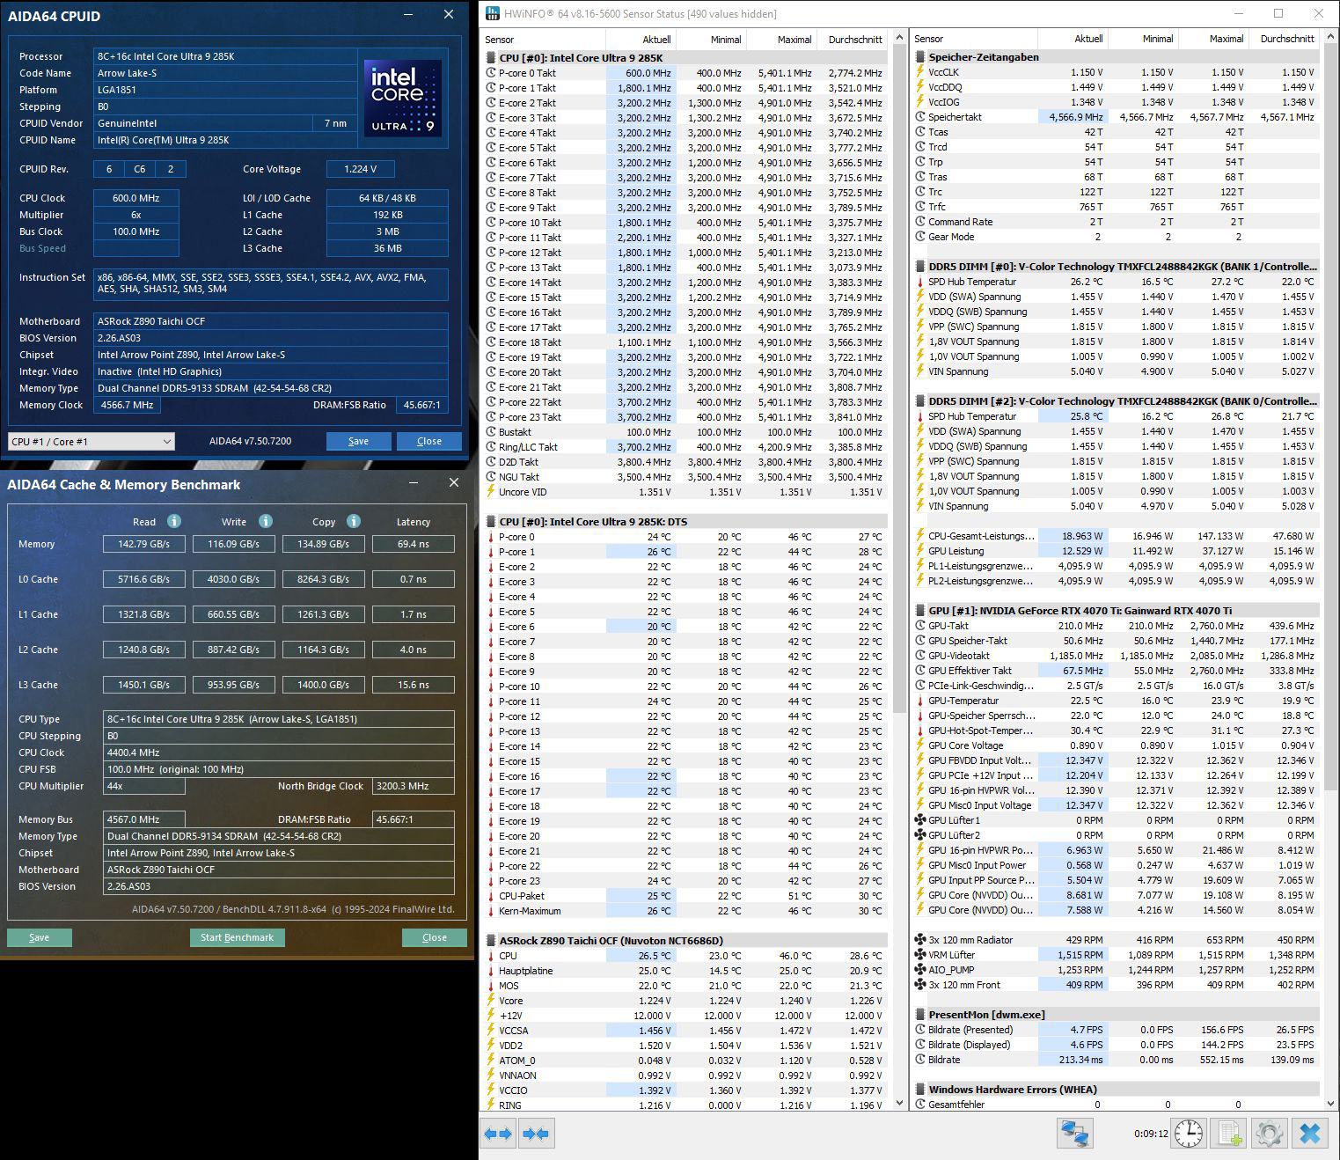Click Durchschnitt header above CPU clocks list
Screen dimensions: 1340x1160
tap(854, 40)
